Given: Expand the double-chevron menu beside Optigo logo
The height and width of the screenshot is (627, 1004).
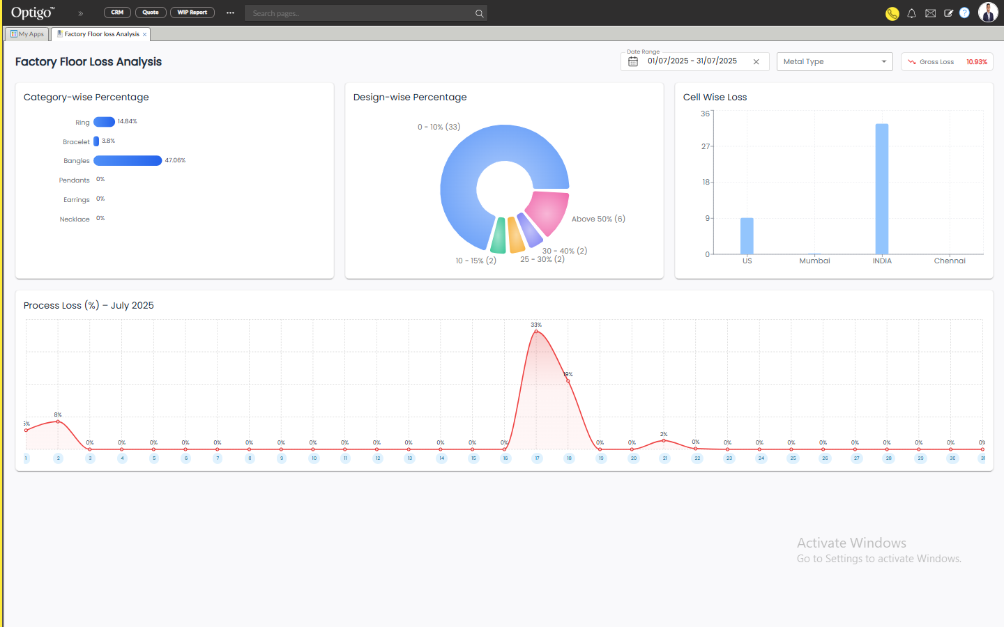Looking at the screenshot, I should coord(81,13).
